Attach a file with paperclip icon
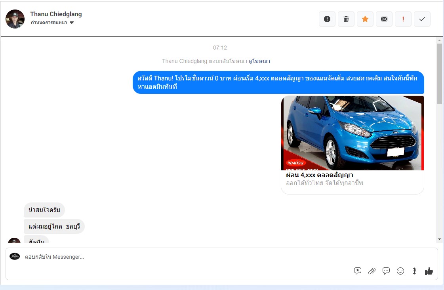 coord(372,271)
